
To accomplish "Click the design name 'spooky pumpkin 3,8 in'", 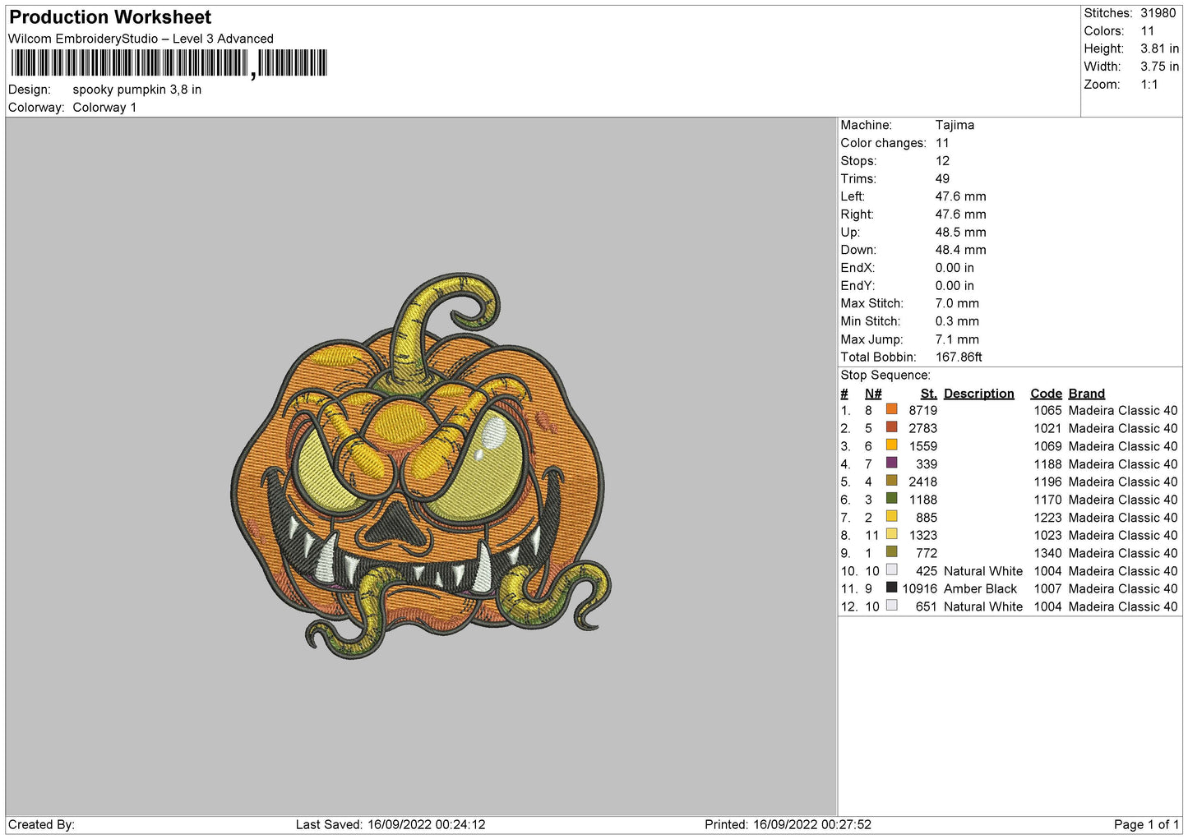I will coord(137,90).
